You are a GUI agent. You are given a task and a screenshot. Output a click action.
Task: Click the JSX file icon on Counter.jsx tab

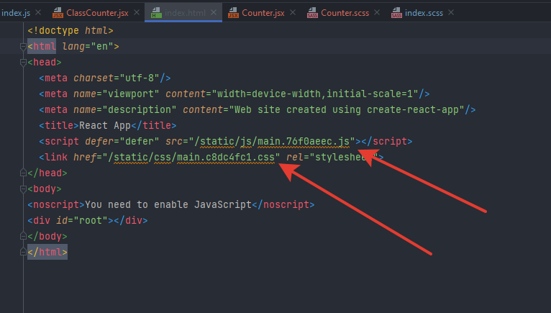(233, 13)
